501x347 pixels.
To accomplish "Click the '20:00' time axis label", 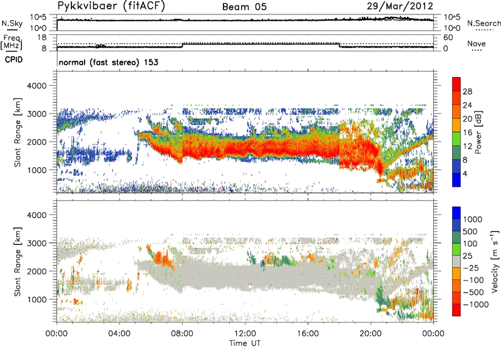I will pos(370,334).
